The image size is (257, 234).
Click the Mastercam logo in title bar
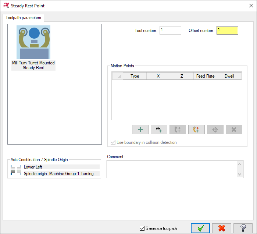6,6
